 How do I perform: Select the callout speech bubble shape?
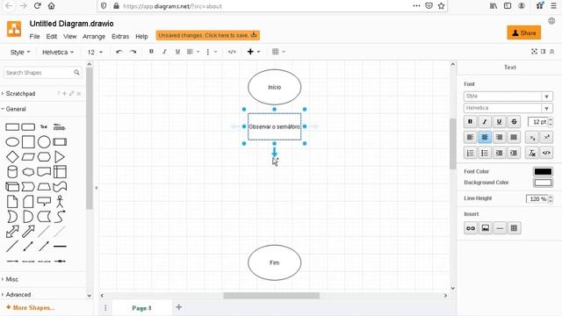[44, 201]
